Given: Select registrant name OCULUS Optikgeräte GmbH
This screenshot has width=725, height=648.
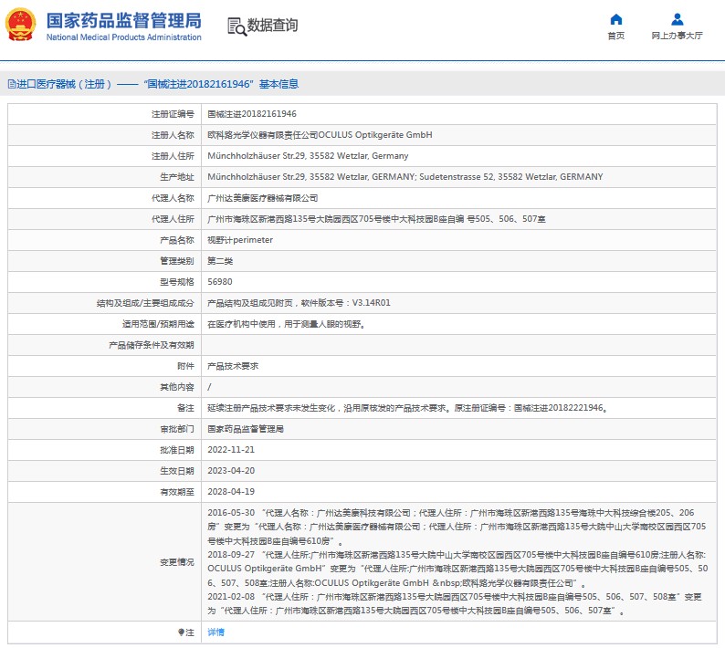Looking at the screenshot, I should 320,135.
